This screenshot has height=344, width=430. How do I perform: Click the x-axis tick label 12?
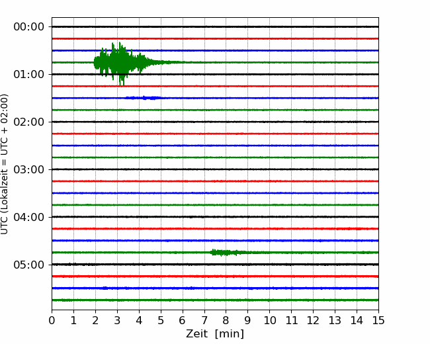[313, 320]
